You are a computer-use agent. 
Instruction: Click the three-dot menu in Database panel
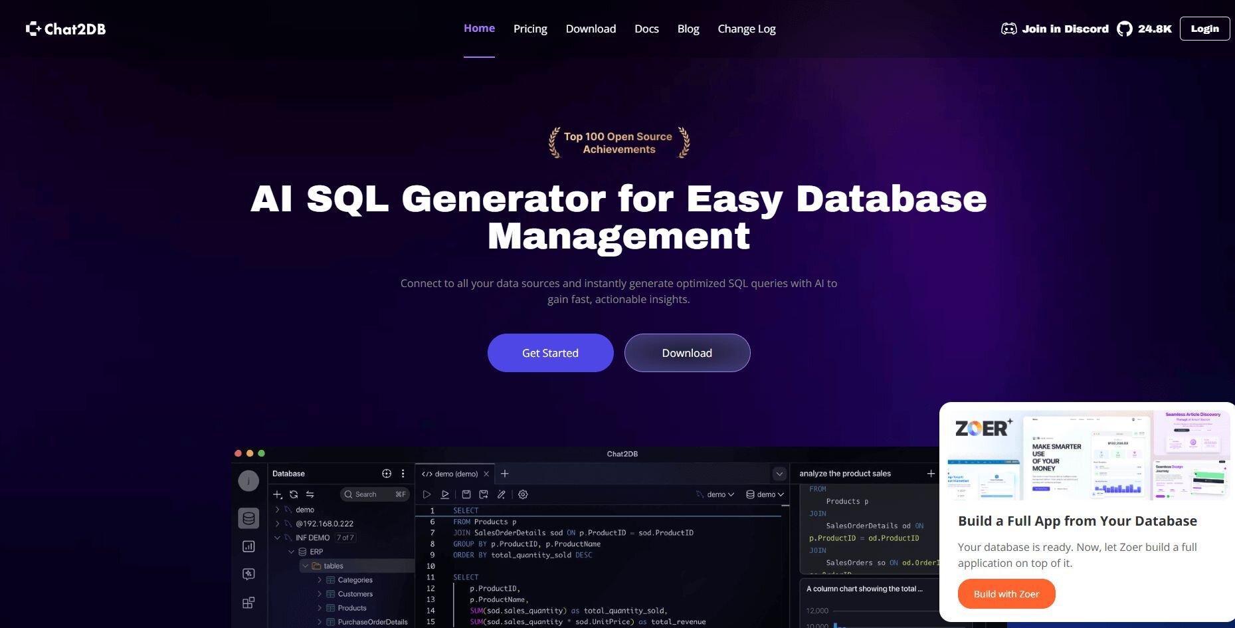pos(403,474)
